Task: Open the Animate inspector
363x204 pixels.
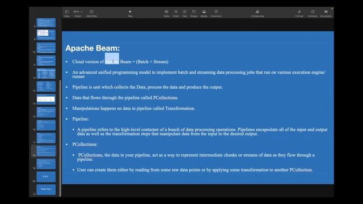Action: pos(313,14)
